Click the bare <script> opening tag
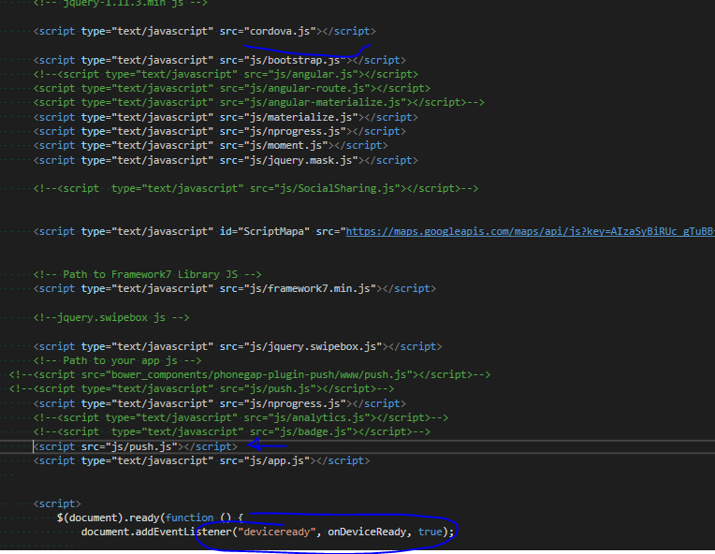 tap(57, 503)
